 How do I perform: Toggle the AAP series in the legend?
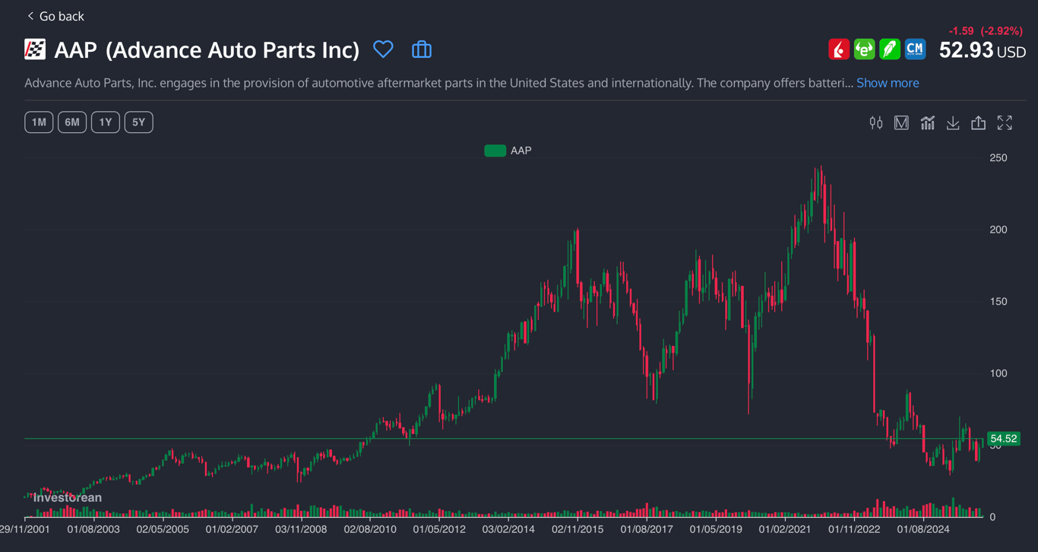click(508, 151)
